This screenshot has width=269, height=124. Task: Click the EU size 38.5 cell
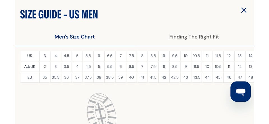pos(110,77)
